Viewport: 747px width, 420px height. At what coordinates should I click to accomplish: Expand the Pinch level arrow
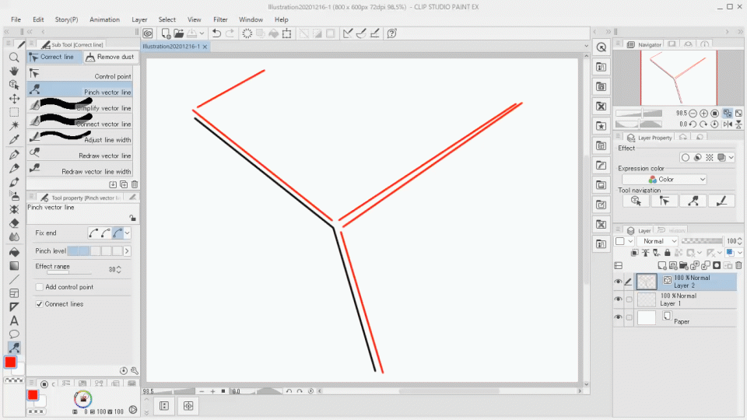click(x=127, y=251)
